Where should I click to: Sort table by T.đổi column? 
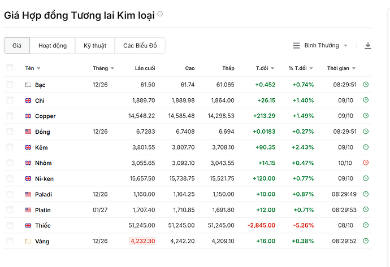click(265, 68)
